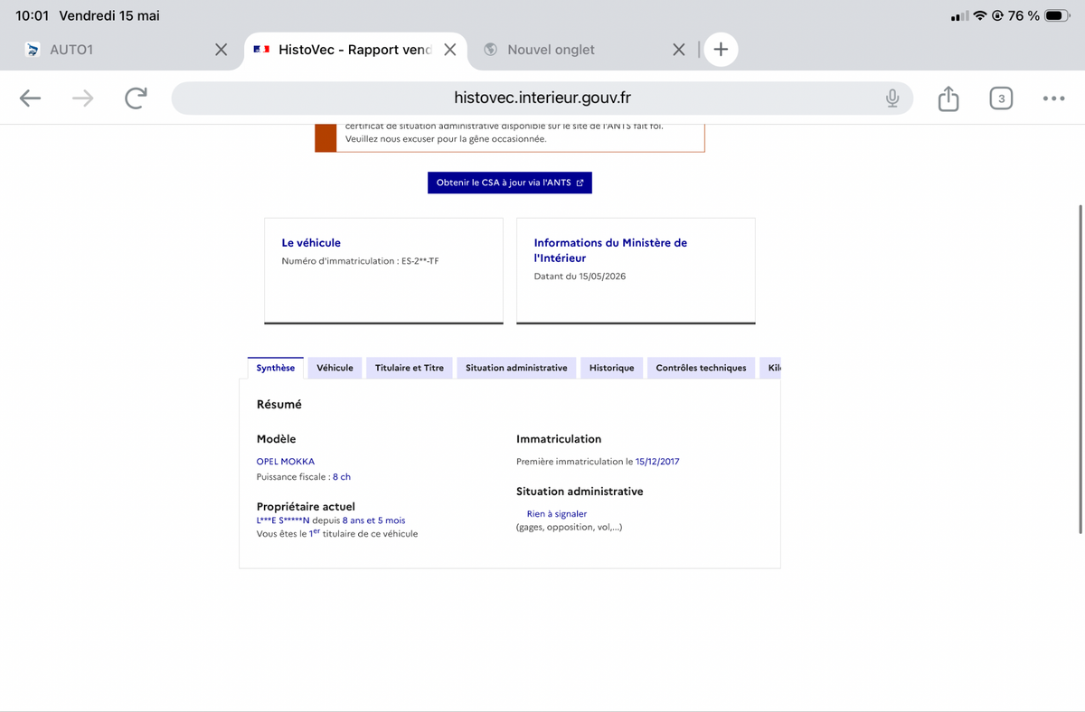Viewport: 1085px width, 712px height.
Task: Close the Nouvel onglet tab
Action: 679,50
